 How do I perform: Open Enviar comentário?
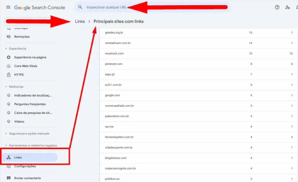click(28, 178)
